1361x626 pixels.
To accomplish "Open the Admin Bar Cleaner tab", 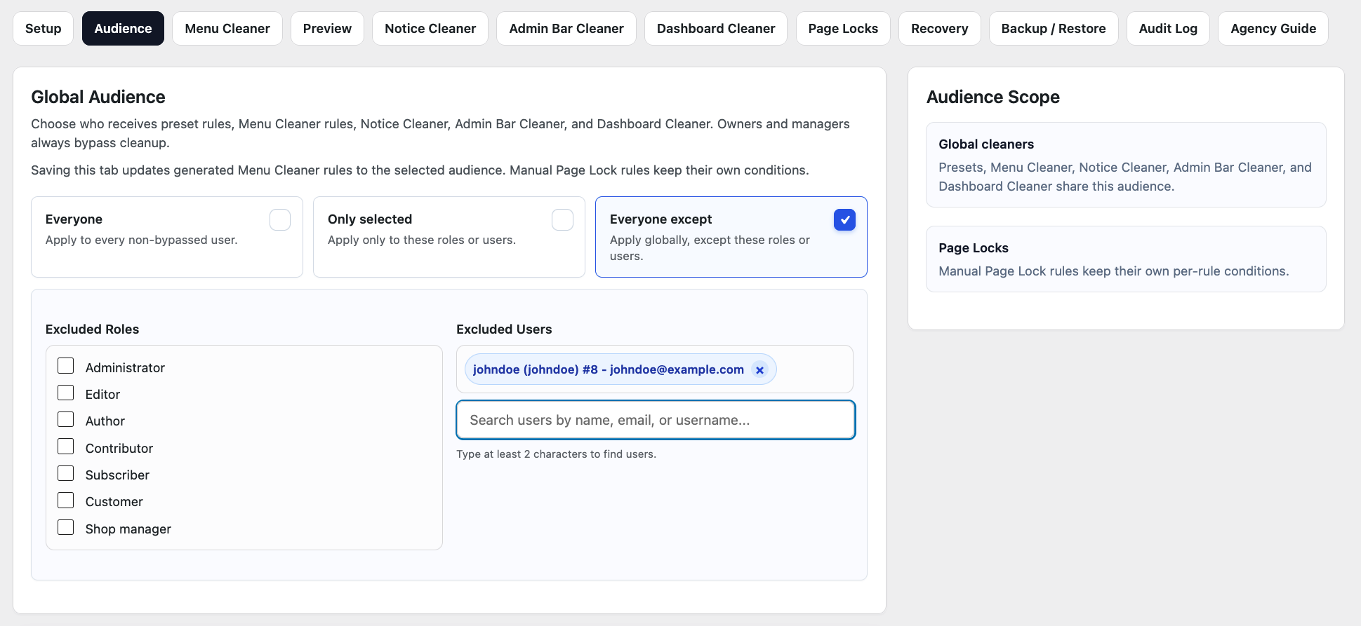I will click(566, 29).
